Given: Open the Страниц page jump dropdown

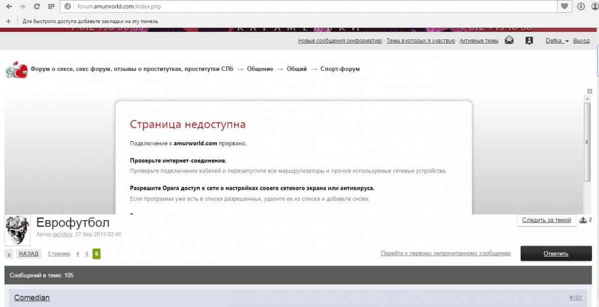Looking at the screenshot, I should (59, 254).
